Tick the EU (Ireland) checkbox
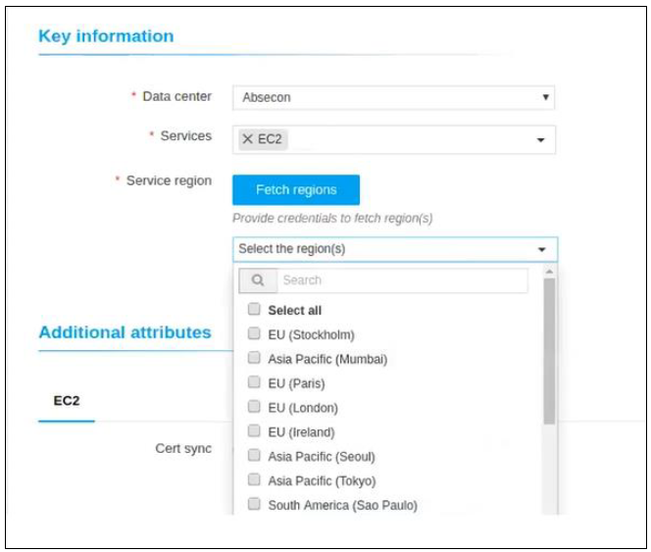Screen dimensions: 651x552 254,430
